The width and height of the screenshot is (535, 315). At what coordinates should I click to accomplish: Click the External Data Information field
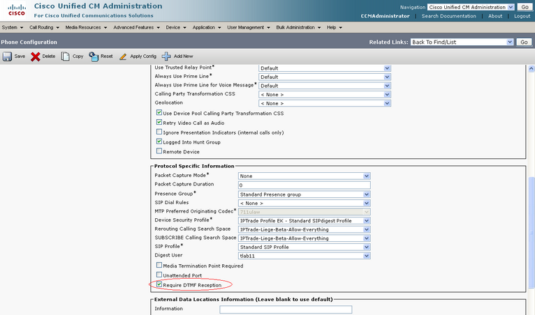click(x=286, y=309)
